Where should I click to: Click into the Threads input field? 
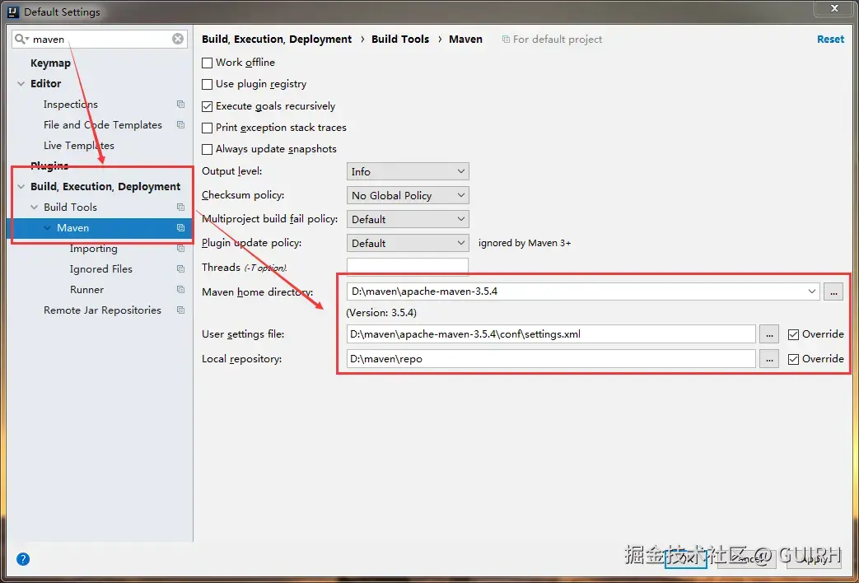point(408,267)
